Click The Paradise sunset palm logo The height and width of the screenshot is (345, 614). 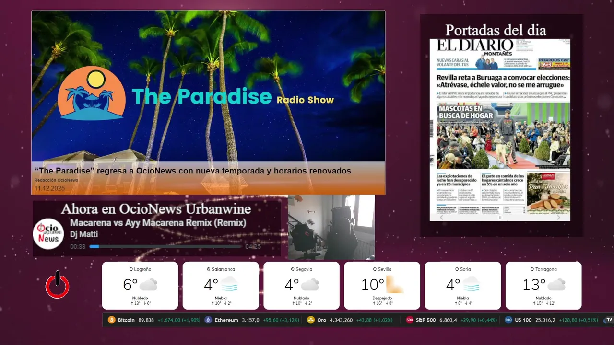92,93
